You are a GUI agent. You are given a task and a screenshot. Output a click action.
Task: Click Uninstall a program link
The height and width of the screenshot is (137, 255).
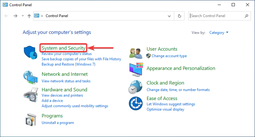pos(57,122)
